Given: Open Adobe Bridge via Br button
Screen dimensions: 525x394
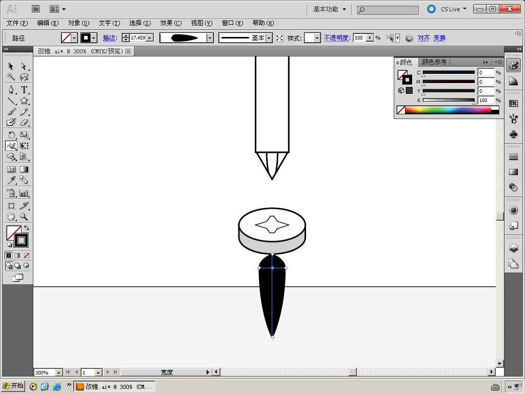Looking at the screenshot, I should coord(36,9).
